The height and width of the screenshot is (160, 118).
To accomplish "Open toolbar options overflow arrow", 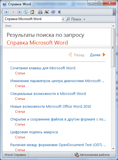I will 114,14.
